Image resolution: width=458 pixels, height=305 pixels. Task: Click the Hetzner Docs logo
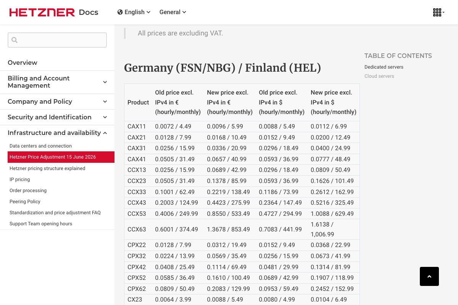pyautogui.click(x=54, y=12)
